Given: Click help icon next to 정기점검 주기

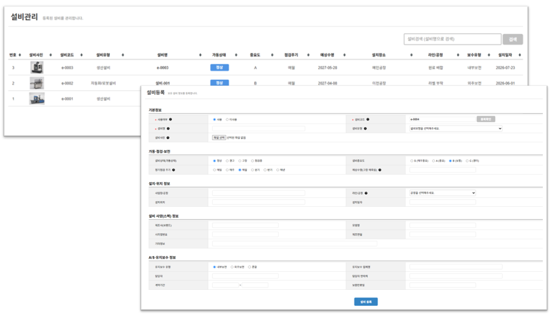Looking at the screenshot, I should pos(174,170).
